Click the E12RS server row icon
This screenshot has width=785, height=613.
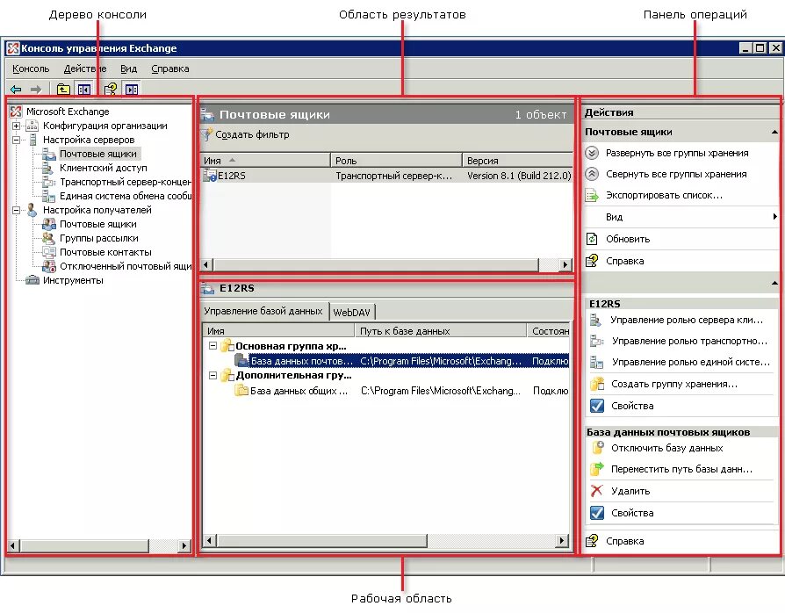click(209, 176)
